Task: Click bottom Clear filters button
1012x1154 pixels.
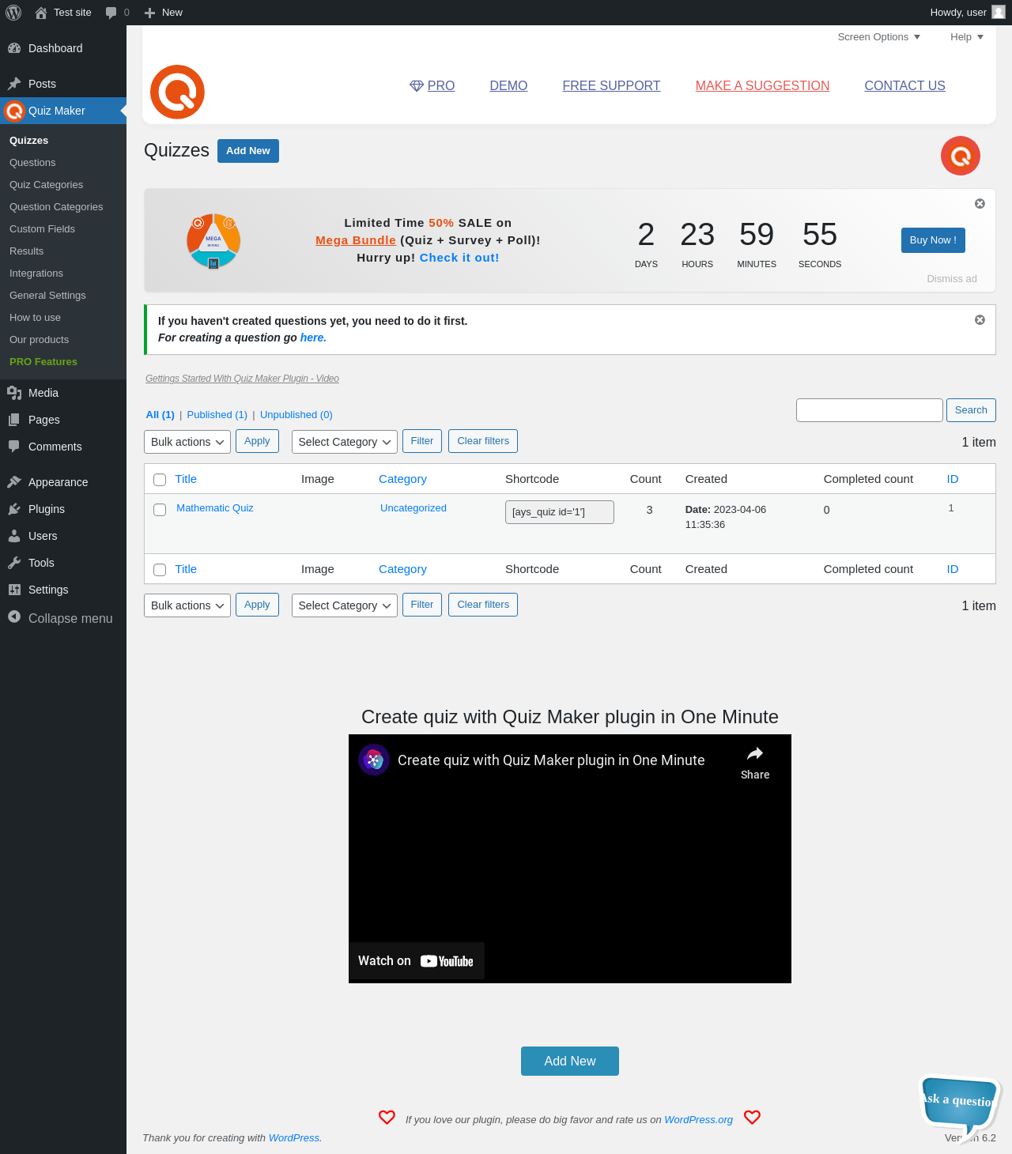Action: pyautogui.click(x=483, y=605)
